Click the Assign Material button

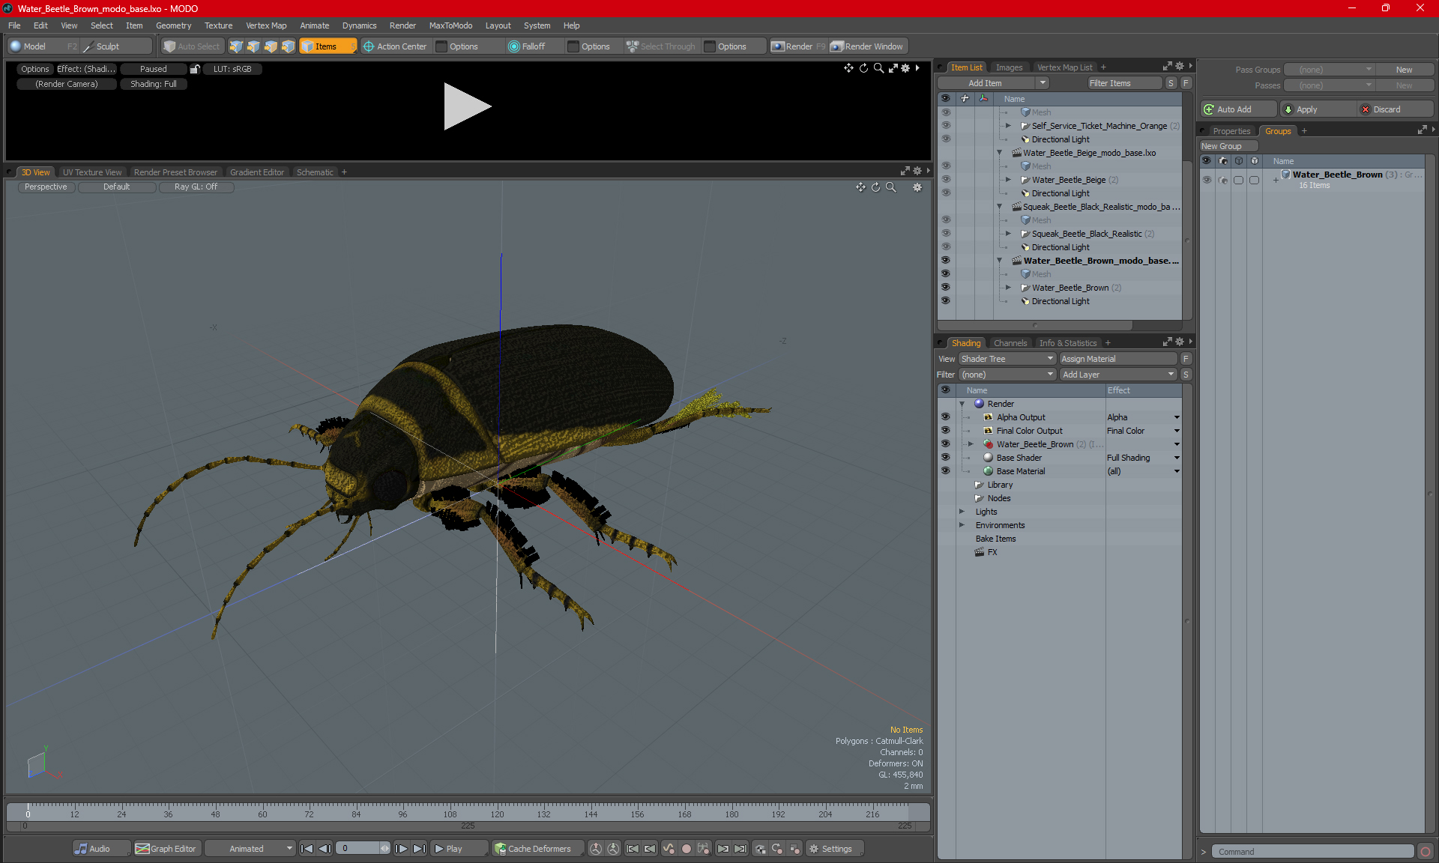[1117, 359]
